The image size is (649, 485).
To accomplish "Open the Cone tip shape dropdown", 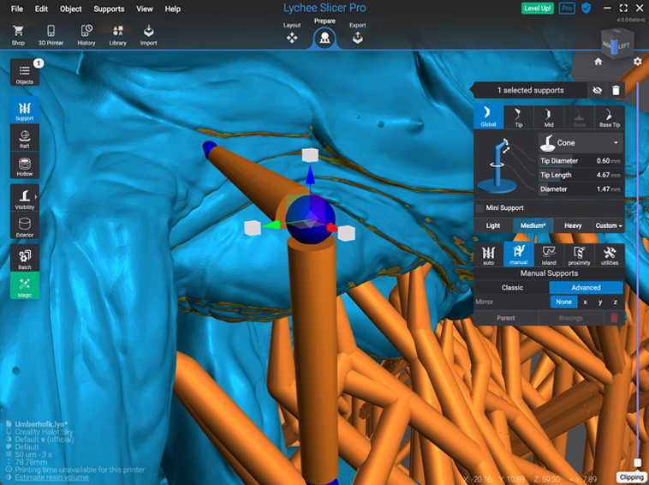I will point(581,143).
